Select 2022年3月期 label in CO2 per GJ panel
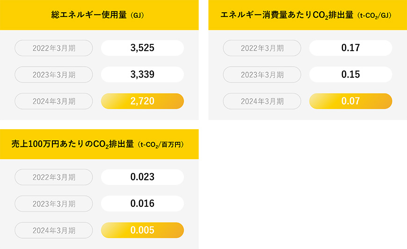The width and height of the screenshot is (407, 249). pyautogui.click(x=262, y=48)
